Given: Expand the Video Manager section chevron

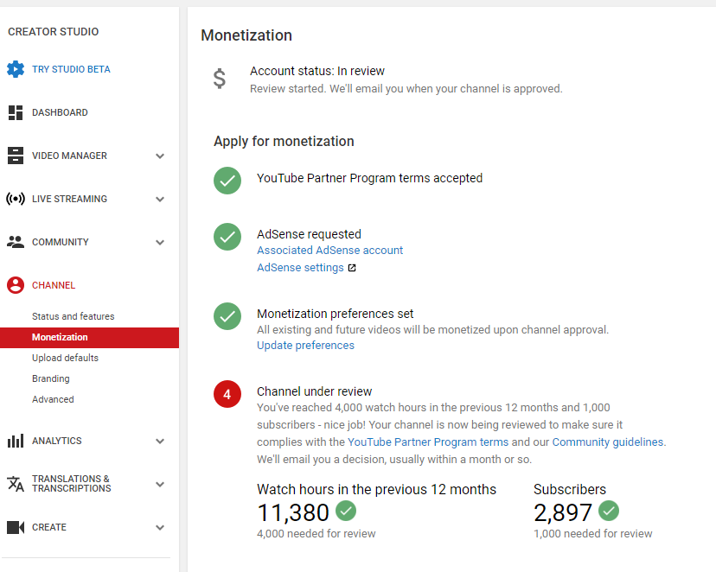Looking at the screenshot, I should tap(160, 156).
